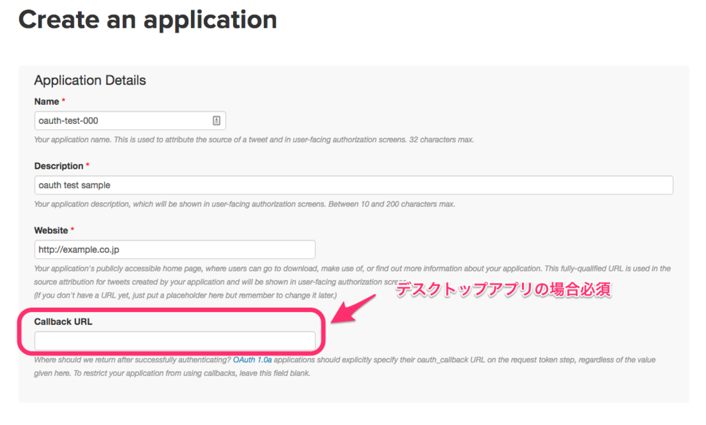Select the empty Callback URL field

[x=174, y=341]
